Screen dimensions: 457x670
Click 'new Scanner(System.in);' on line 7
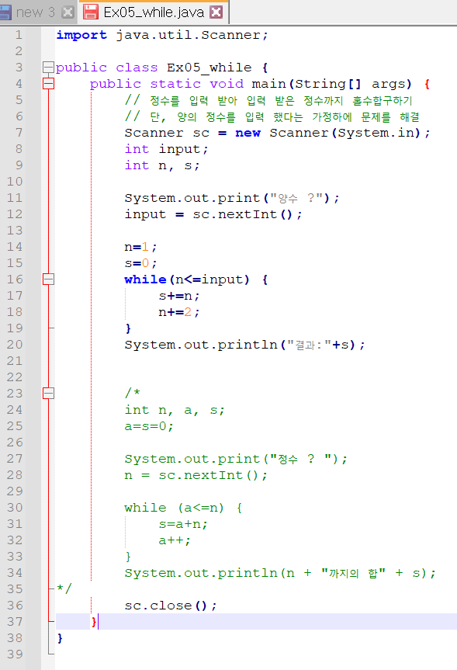point(333,133)
